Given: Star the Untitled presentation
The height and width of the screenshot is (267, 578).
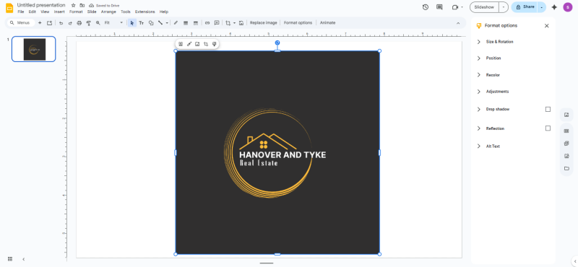Looking at the screenshot, I should 74,6.
